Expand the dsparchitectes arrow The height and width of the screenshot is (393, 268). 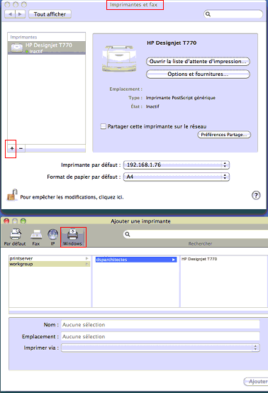tap(173, 260)
